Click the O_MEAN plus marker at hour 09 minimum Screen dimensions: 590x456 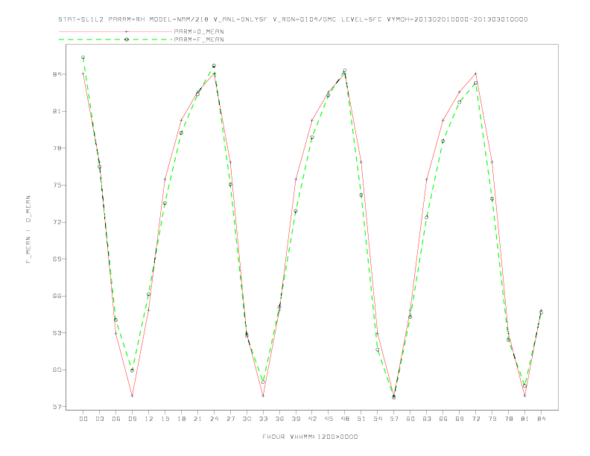pyautogui.click(x=132, y=396)
